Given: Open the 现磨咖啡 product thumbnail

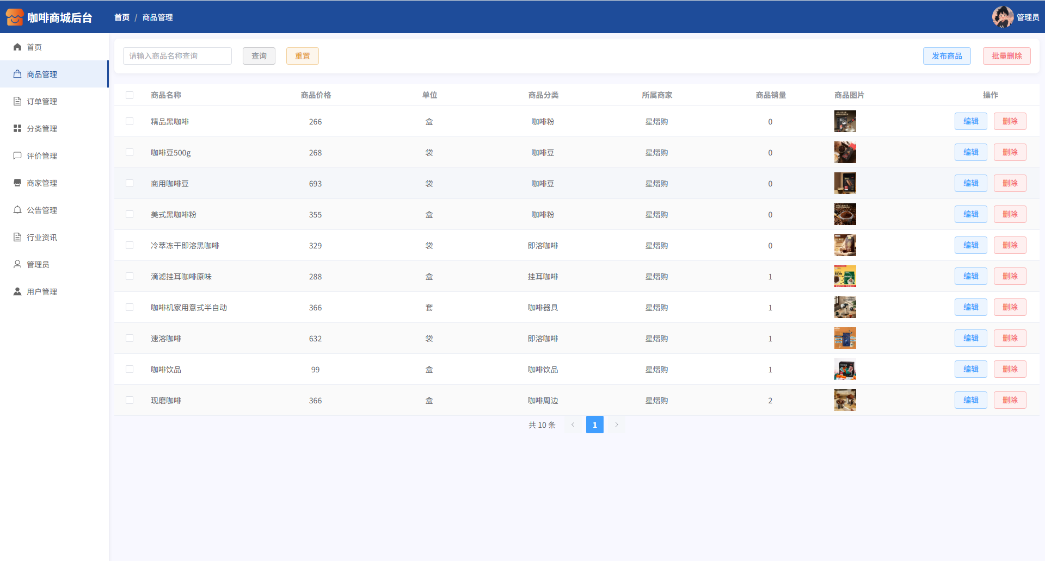Looking at the screenshot, I should [845, 400].
